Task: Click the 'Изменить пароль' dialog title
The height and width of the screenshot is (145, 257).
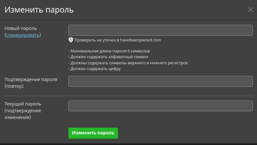Action: coord(39,10)
